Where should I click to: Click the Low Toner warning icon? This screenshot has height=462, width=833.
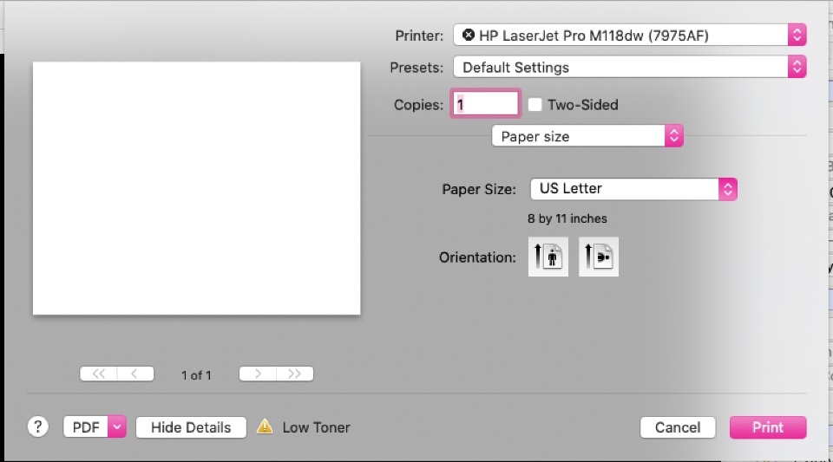click(x=266, y=426)
